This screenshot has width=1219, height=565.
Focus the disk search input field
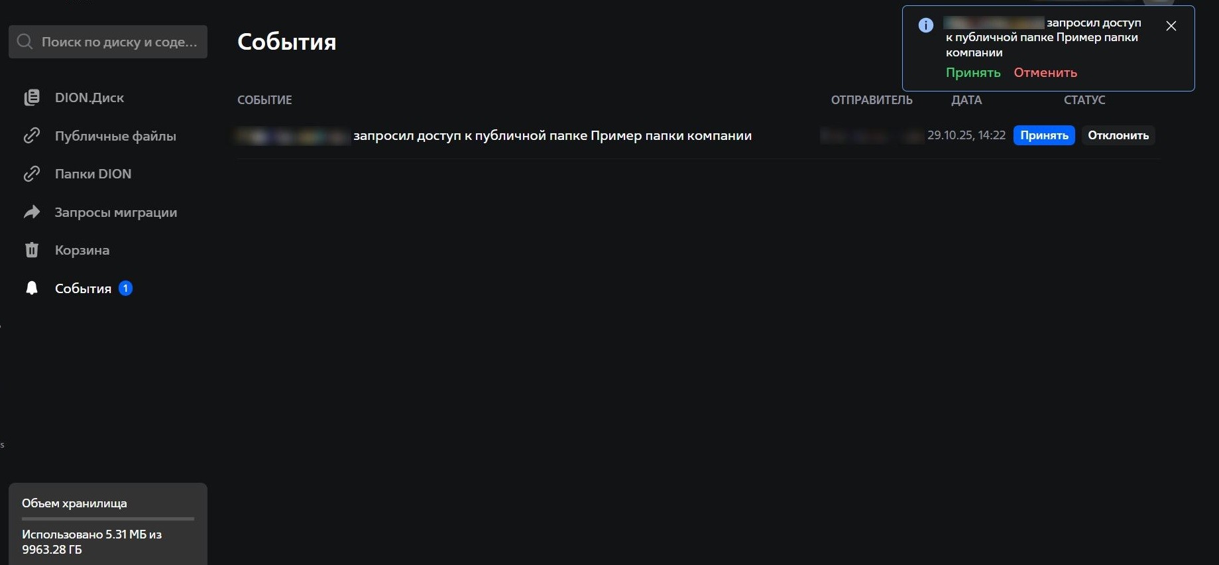119,42
